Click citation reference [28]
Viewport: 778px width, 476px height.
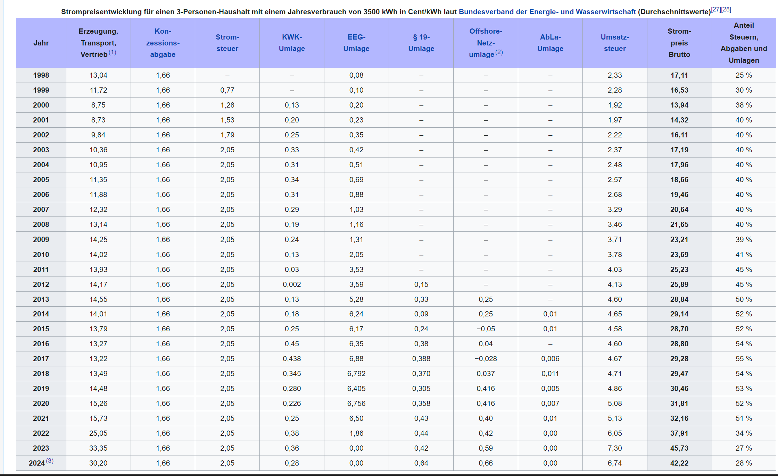(x=726, y=9)
